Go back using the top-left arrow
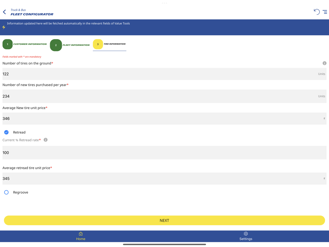 tap(4, 12)
